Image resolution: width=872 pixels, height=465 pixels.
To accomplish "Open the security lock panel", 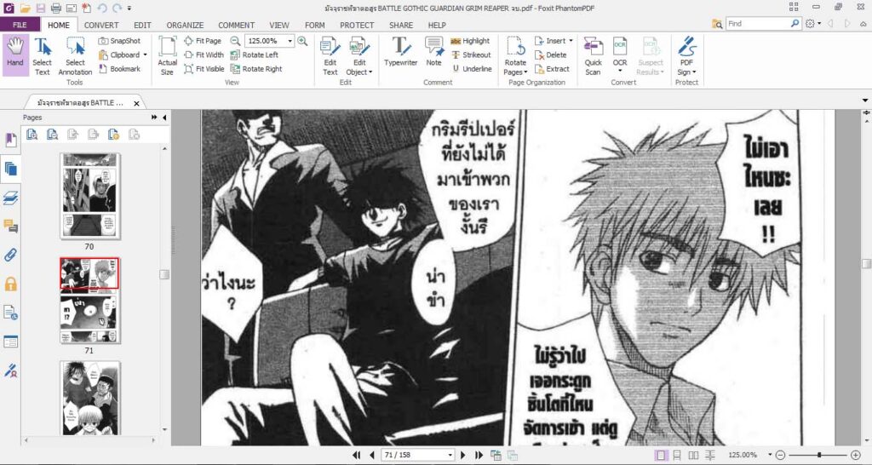I will [x=10, y=284].
